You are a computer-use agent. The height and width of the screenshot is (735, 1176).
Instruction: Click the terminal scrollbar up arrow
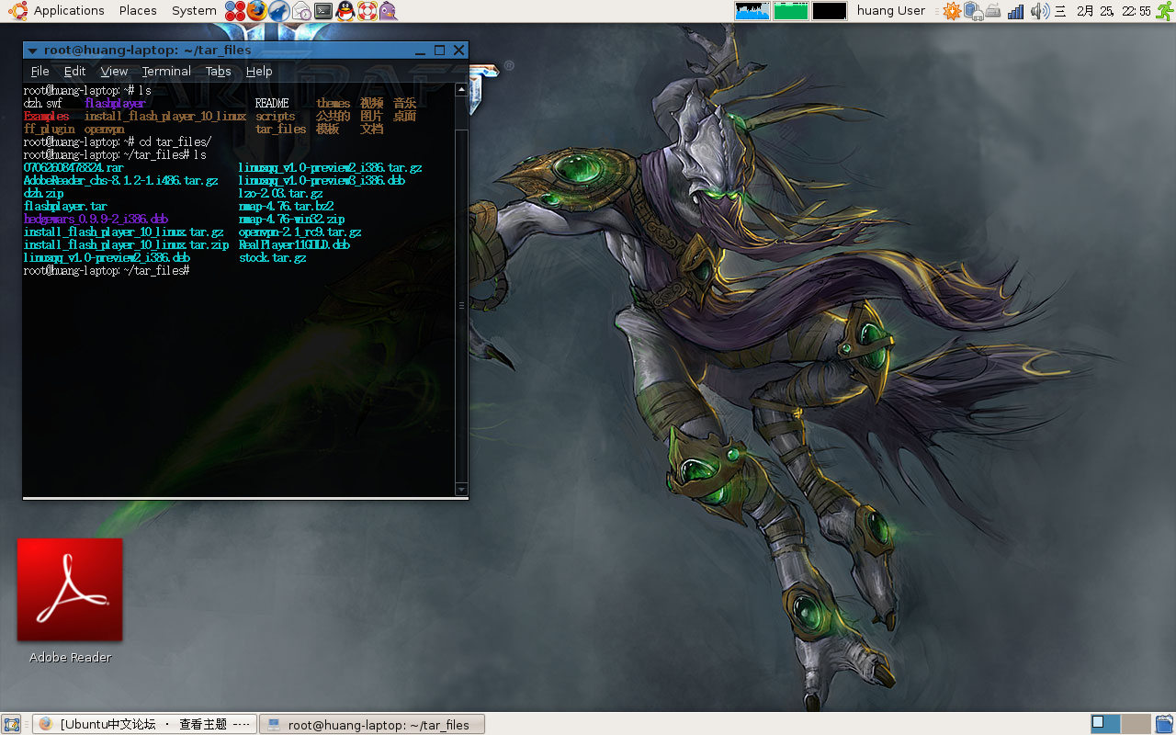coord(461,91)
